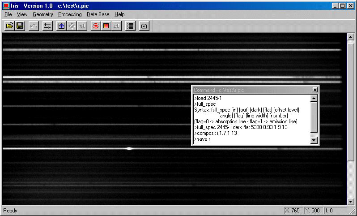Click the red swirl toolbar icon

click(96, 26)
